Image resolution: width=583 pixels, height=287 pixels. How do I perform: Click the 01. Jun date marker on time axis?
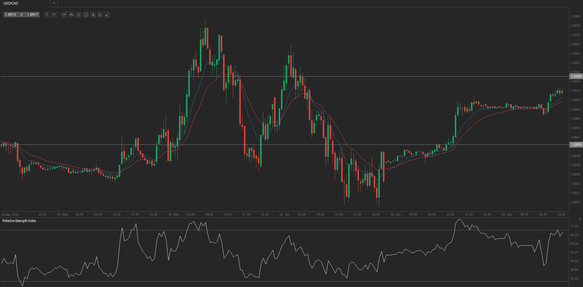pos(285,214)
